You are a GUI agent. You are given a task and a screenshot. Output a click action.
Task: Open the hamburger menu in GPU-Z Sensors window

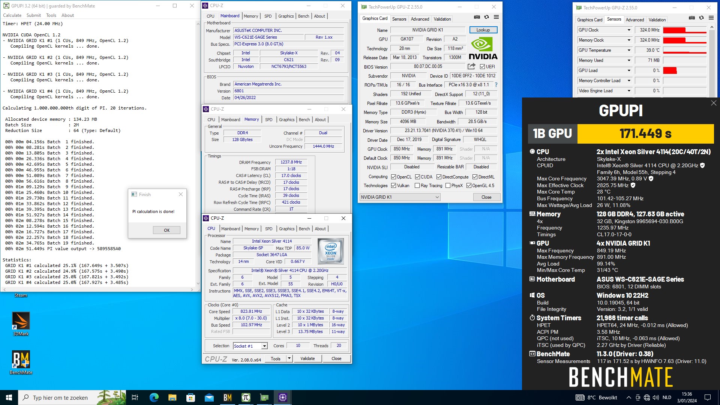coord(711,18)
